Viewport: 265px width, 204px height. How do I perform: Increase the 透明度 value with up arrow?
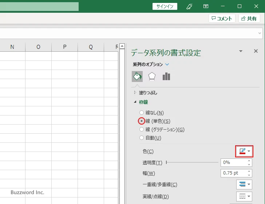click(249, 161)
